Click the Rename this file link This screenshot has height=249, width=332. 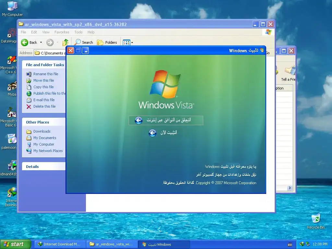tap(46, 74)
